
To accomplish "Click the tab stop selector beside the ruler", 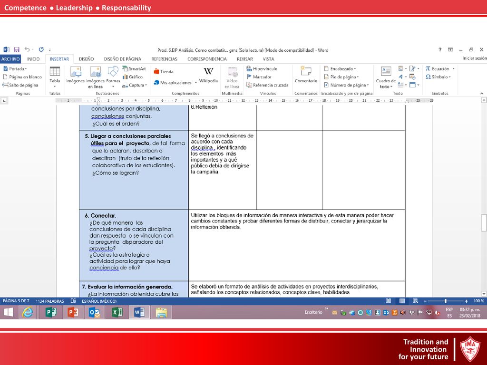I will 4,101.
